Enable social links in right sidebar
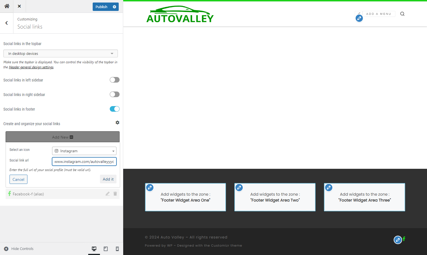The width and height of the screenshot is (427, 255). coord(115,94)
